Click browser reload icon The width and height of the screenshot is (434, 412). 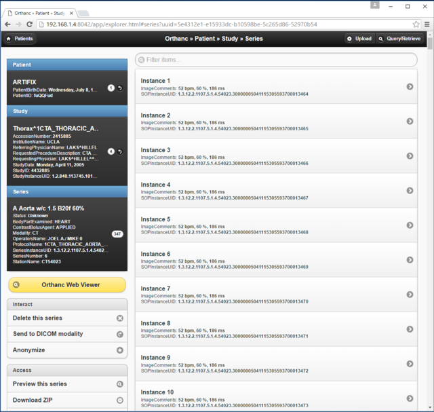tap(31, 24)
